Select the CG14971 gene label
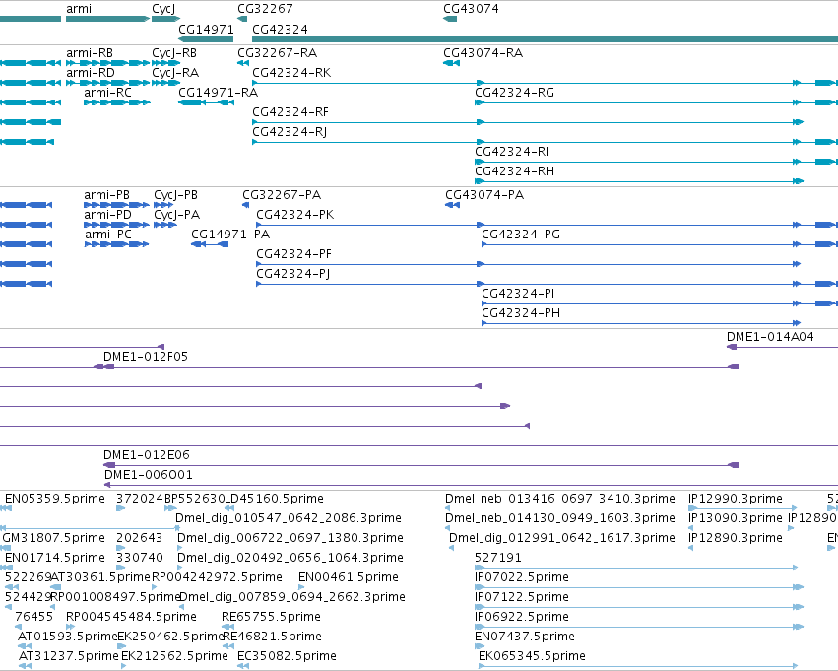 pyautogui.click(x=206, y=30)
